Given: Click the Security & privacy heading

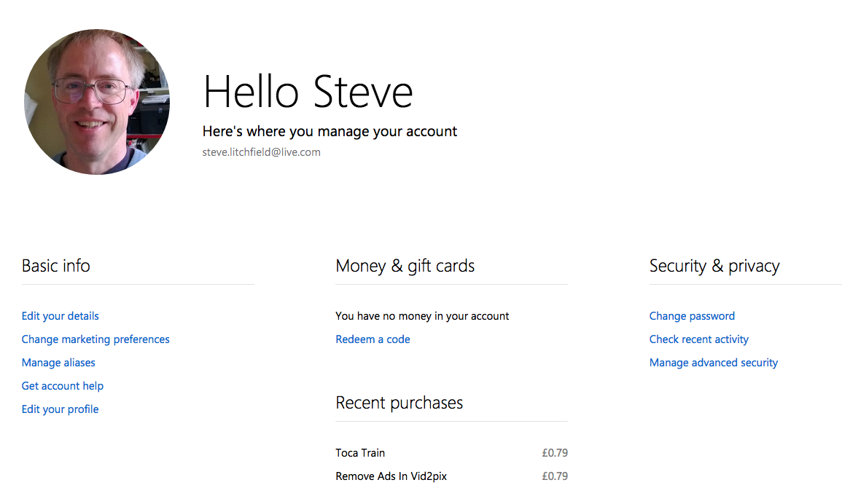Looking at the screenshot, I should coord(714,266).
